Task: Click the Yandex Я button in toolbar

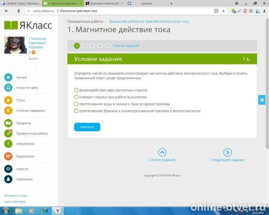Action: (18, 11)
